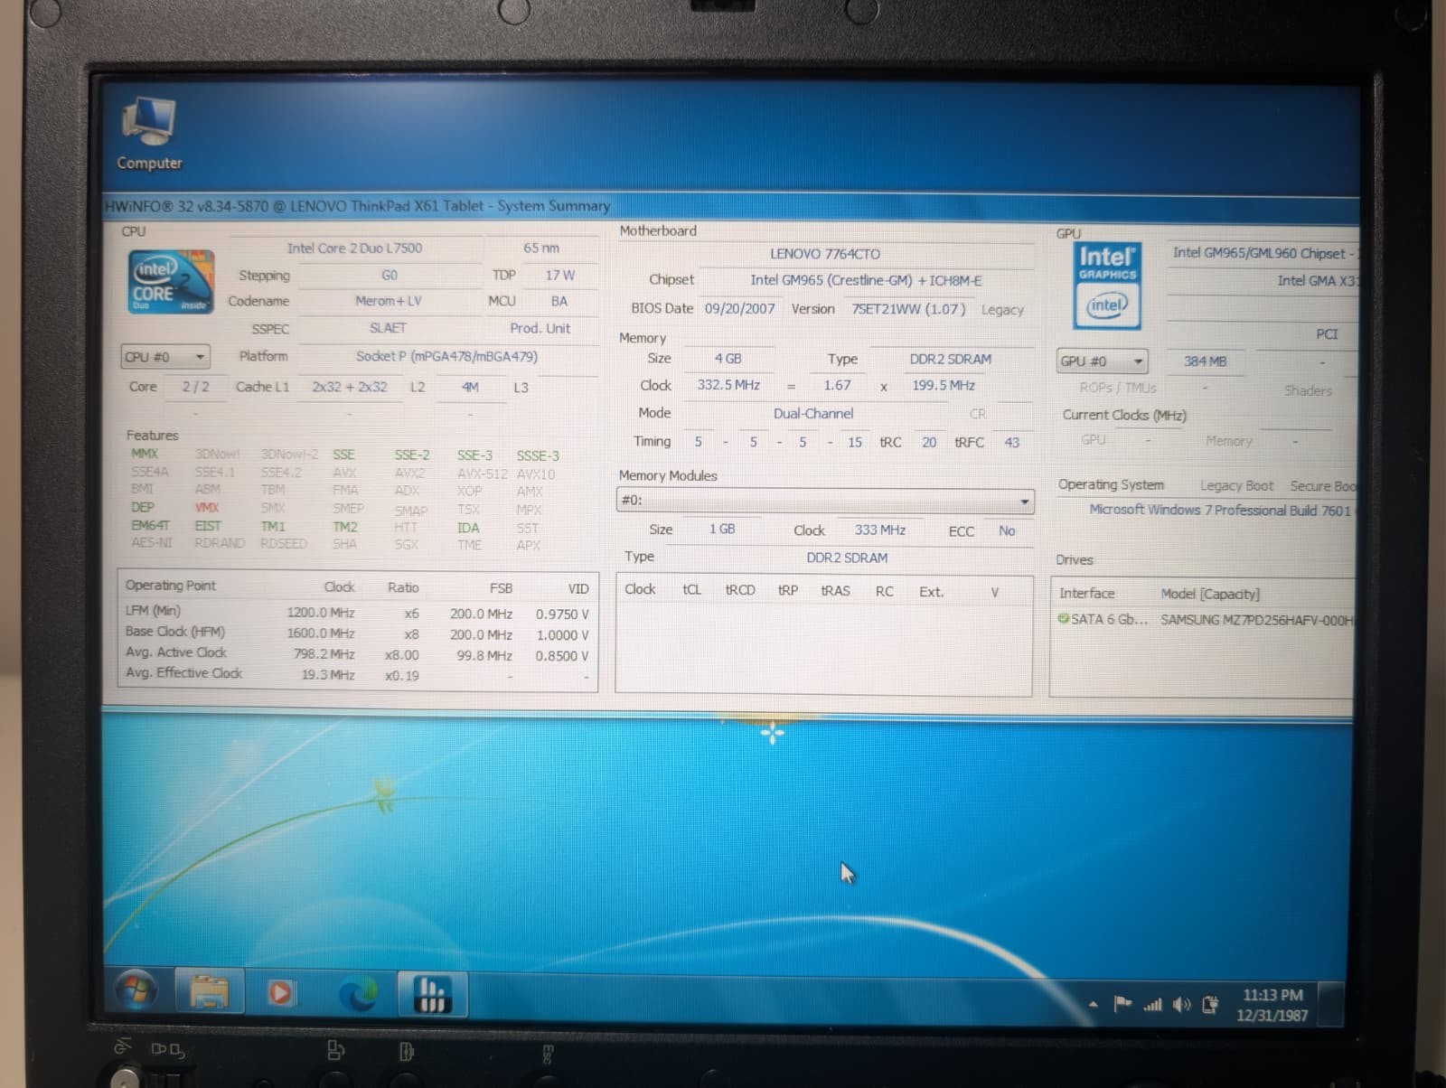Click the EM64T feature flag
1446x1088 pixels.
(x=149, y=525)
